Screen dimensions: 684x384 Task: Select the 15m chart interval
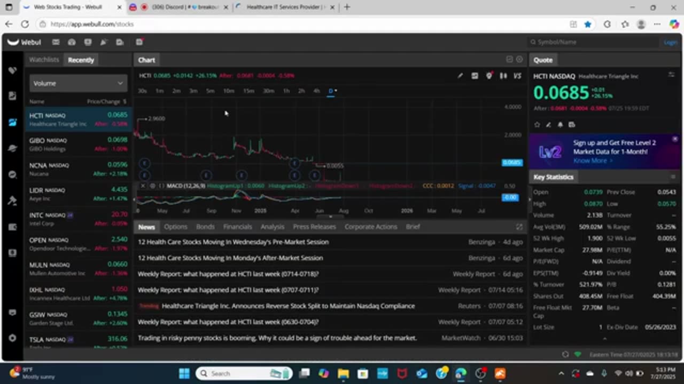248,91
